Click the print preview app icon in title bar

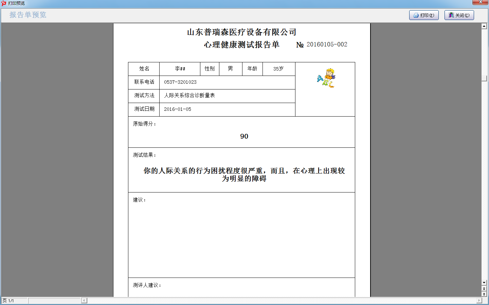pos(4,3)
